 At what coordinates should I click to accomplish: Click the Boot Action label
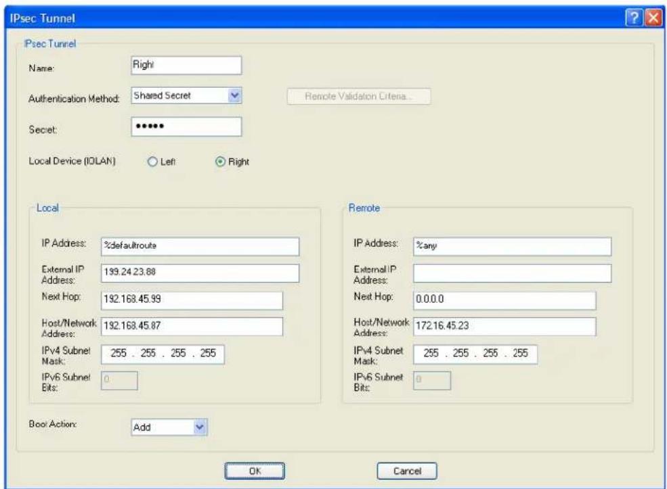pos(53,424)
